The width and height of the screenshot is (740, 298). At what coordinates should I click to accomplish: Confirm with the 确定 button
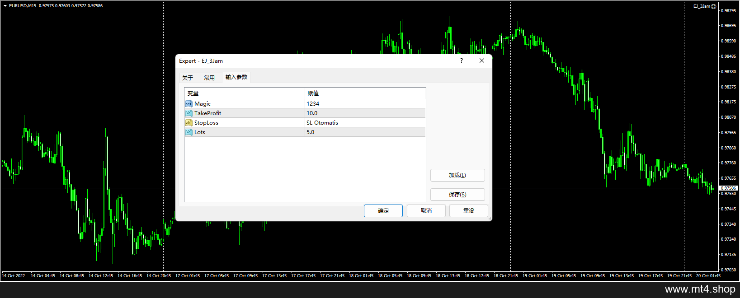click(x=383, y=211)
